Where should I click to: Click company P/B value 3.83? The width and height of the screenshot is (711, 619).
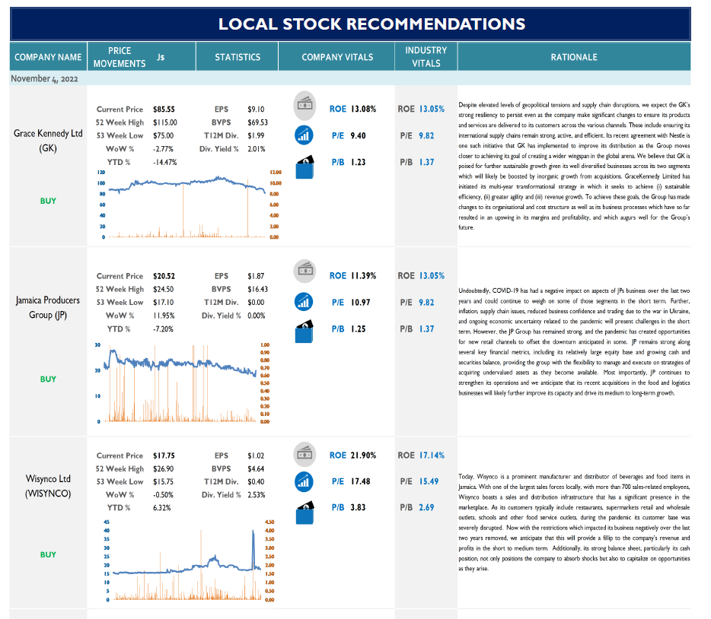click(x=359, y=508)
